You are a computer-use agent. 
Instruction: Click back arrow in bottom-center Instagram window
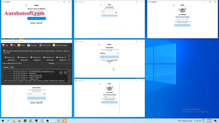(100, 84)
